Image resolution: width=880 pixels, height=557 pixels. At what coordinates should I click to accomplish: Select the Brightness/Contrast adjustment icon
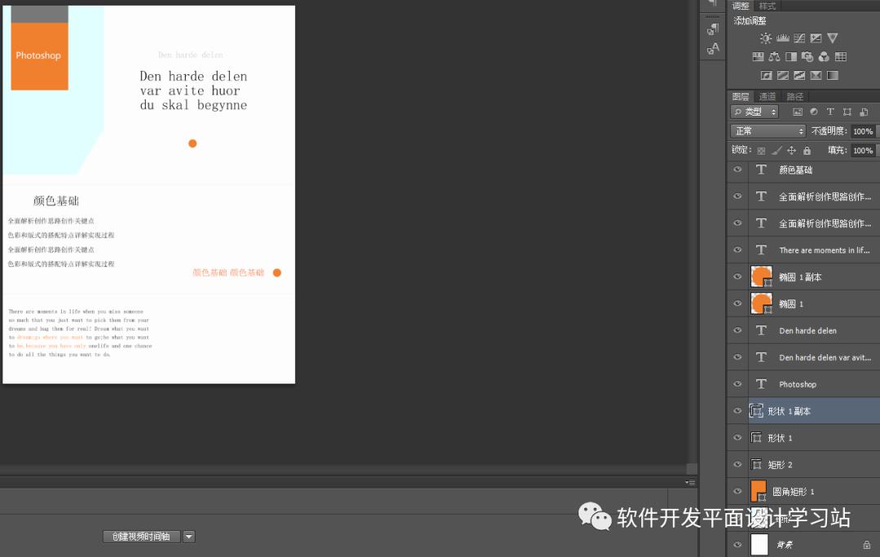766,37
